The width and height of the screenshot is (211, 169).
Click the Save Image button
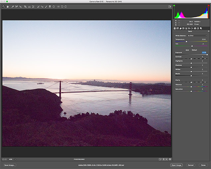point(10,165)
